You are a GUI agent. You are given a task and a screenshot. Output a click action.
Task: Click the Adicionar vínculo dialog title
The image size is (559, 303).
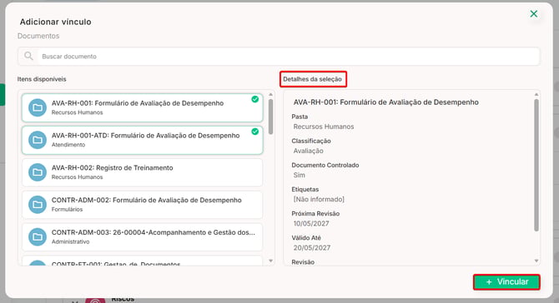[x=56, y=22]
